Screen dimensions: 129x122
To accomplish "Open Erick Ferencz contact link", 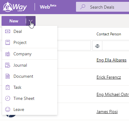I will (x=109, y=77).
